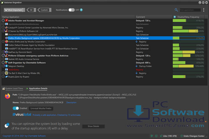
Task: Click KeePass row delay clock icon
Action: click(x=3, y=52)
